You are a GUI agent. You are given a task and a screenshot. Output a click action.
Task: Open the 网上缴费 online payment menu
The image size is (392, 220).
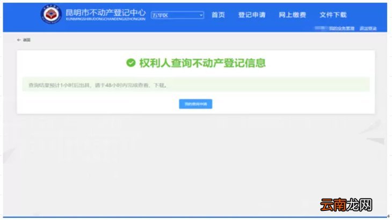[293, 15]
